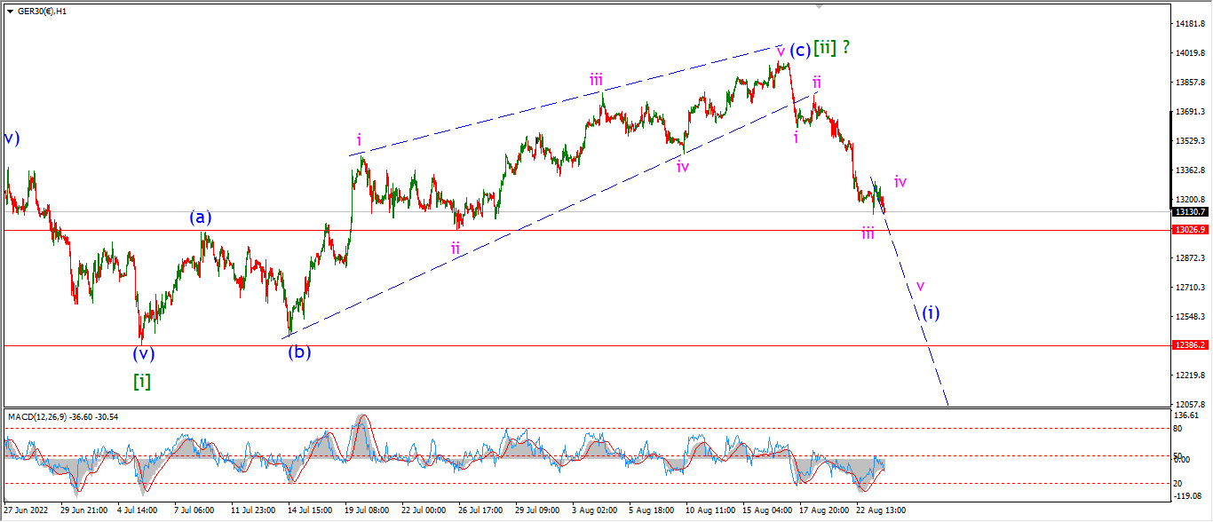Viewport: 1213px width, 522px height.
Task: Select the gray chart shift triangle marker
Action: tap(820, 6)
